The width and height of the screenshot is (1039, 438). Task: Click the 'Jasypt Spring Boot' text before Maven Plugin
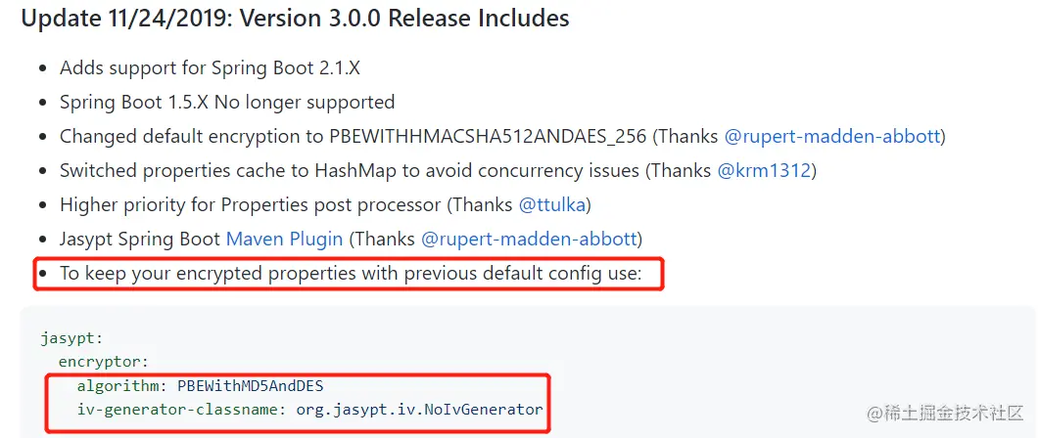tap(140, 239)
